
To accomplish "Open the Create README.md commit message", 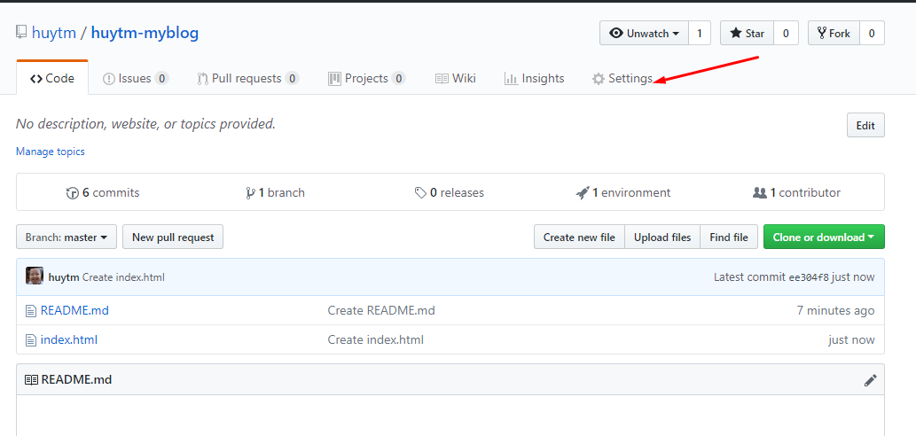I will (x=381, y=310).
